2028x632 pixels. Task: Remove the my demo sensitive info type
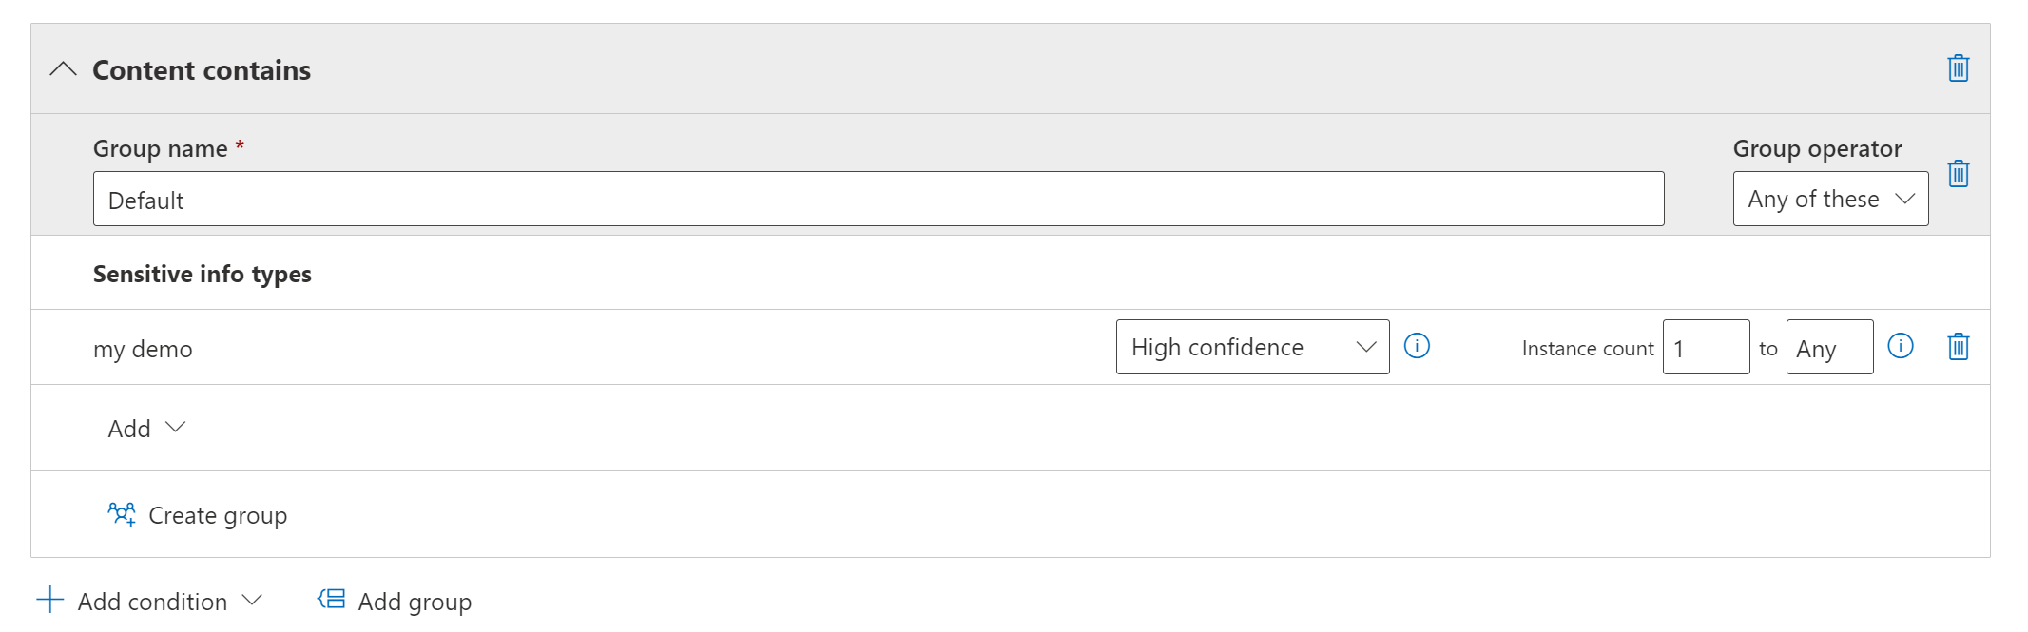coord(1958,347)
